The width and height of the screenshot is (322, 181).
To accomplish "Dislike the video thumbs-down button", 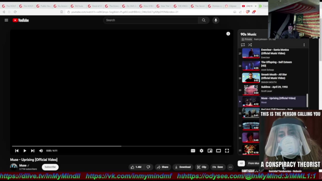I will click(x=148, y=167).
